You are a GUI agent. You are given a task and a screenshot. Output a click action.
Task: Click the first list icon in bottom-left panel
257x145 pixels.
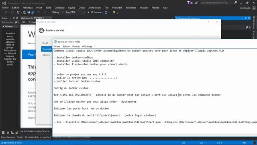(3, 133)
